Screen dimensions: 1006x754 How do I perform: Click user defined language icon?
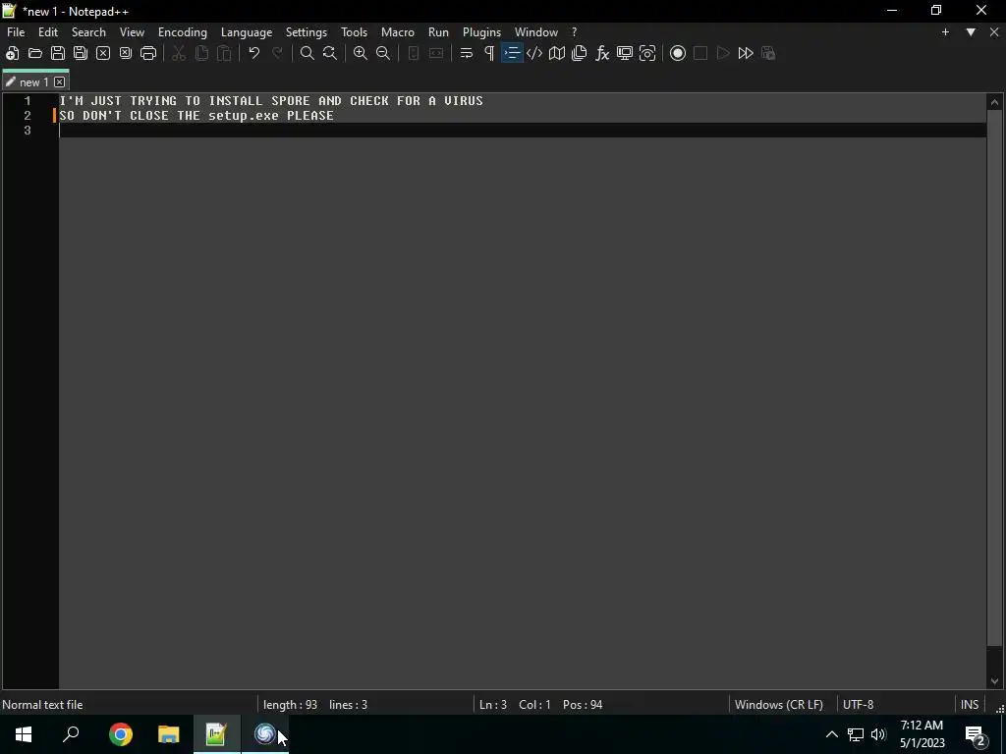(533, 53)
